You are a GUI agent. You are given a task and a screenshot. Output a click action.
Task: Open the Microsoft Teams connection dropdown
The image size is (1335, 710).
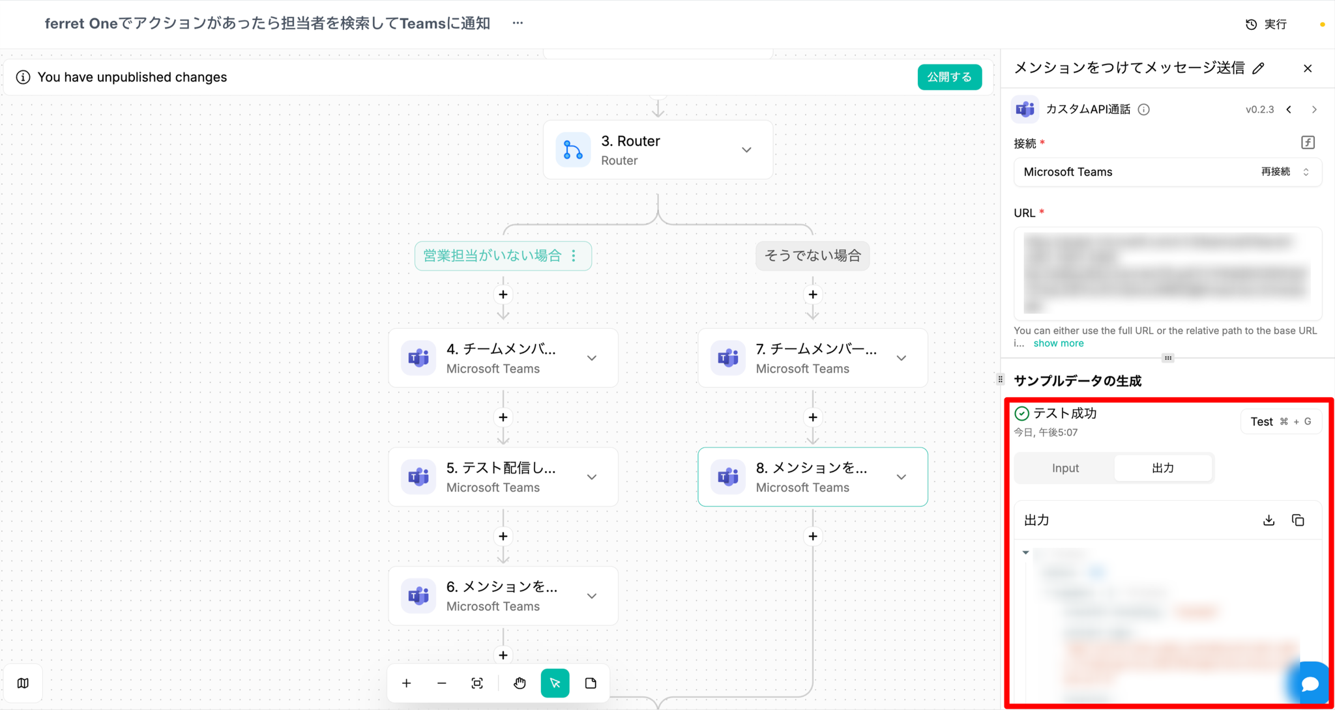(x=1167, y=172)
